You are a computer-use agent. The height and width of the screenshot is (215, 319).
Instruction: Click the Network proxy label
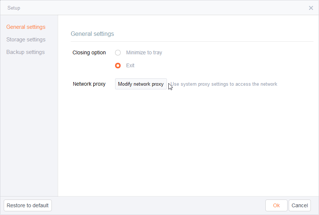point(89,84)
